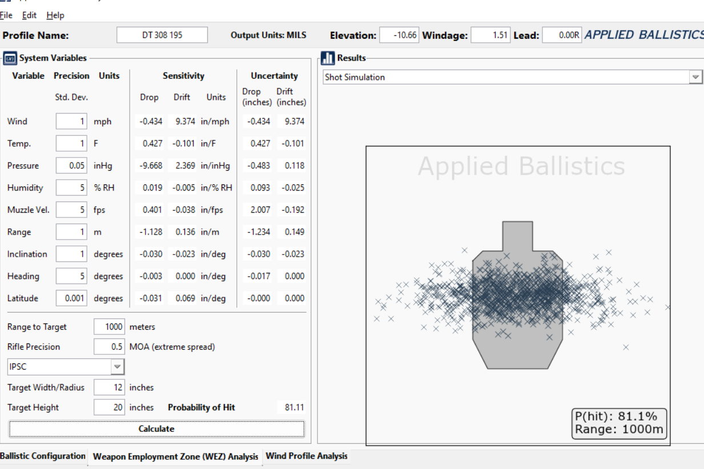Edit the Humidity precision field
The image size is (704, 469).
pos(71,188)
